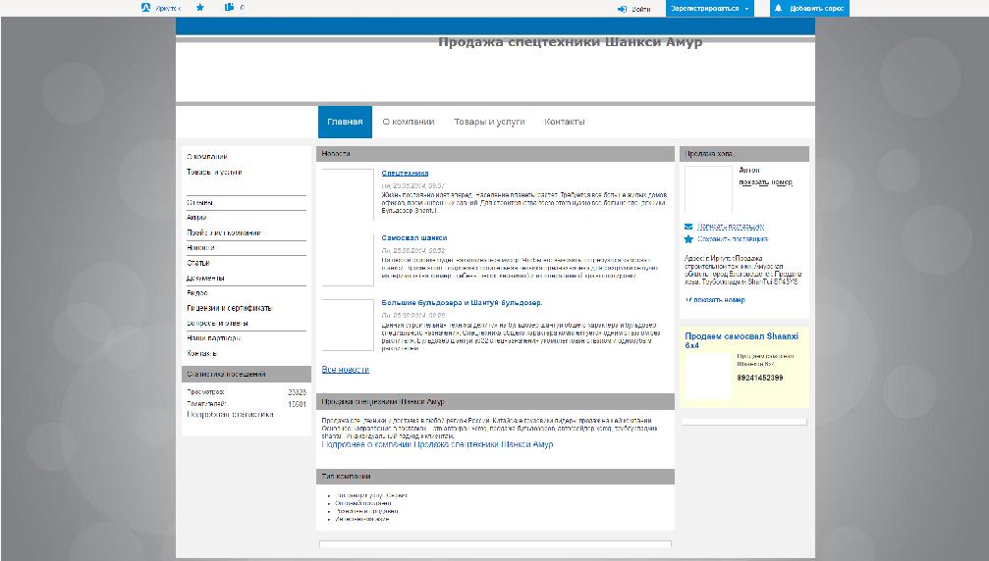989x561 pixels.
Task: Click the Все новости link
Action: 345,370
